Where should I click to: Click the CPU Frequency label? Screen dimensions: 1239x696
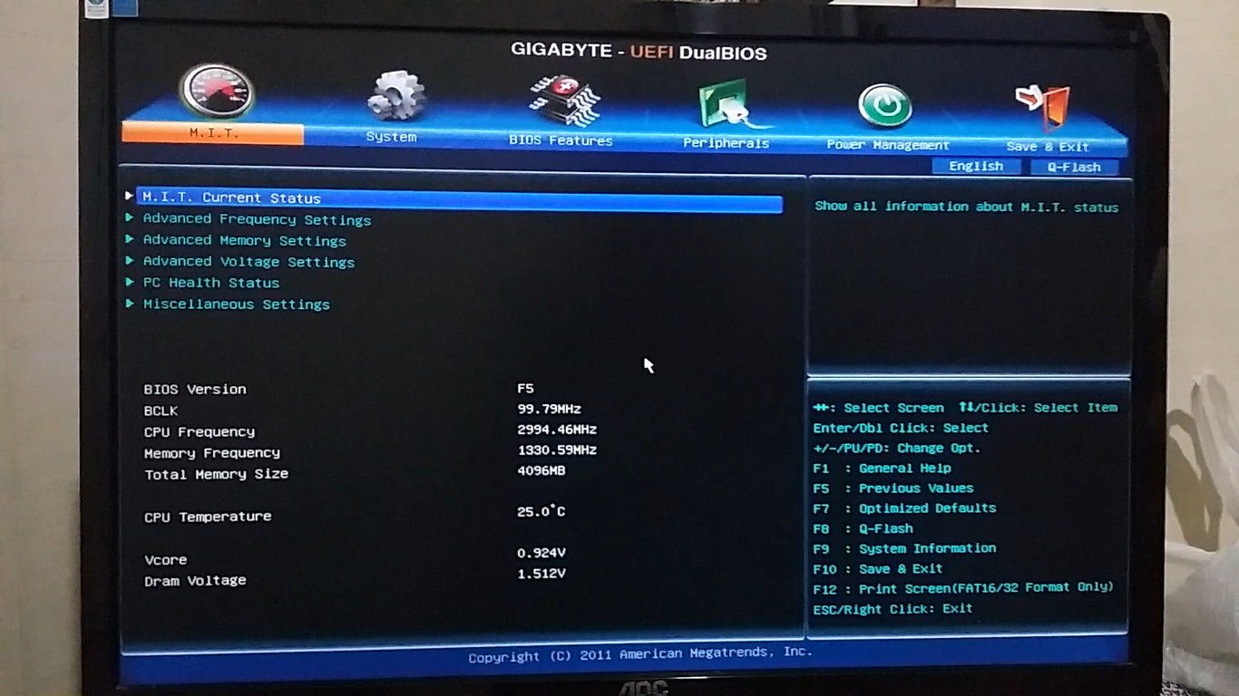pos(200,432)
